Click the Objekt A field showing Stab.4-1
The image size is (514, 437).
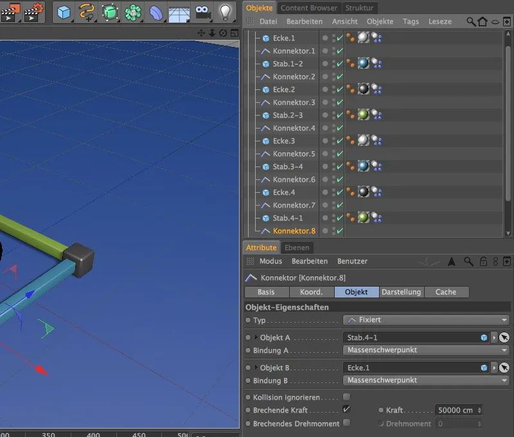[x=416, y=337]
